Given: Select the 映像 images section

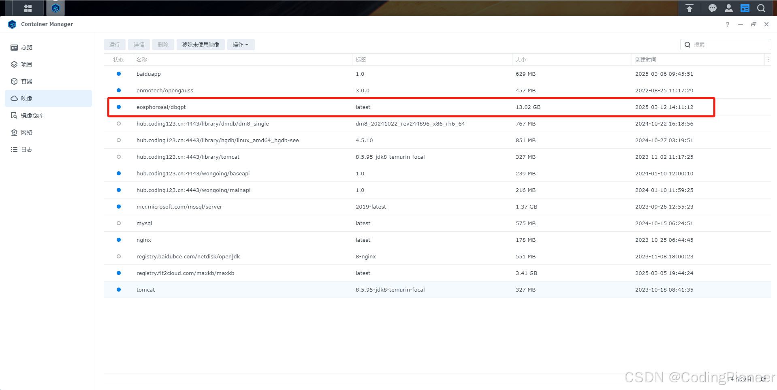Looking at the screenshot, I should (49, 98).
